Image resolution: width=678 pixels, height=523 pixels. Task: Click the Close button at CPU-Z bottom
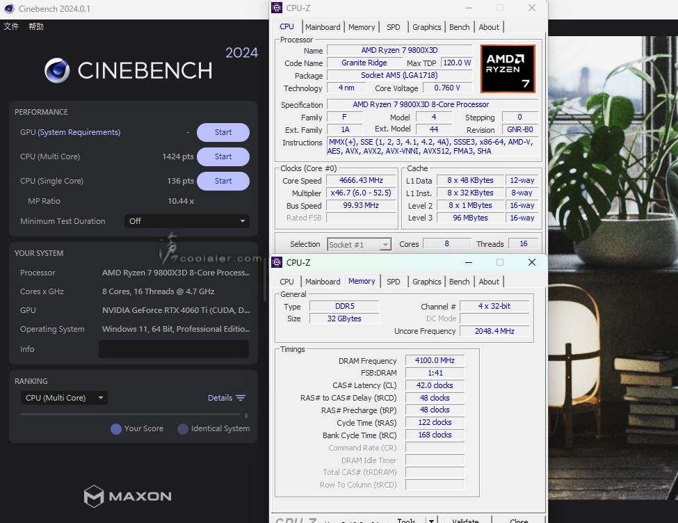pyautogui.click(x=519, y=520)
